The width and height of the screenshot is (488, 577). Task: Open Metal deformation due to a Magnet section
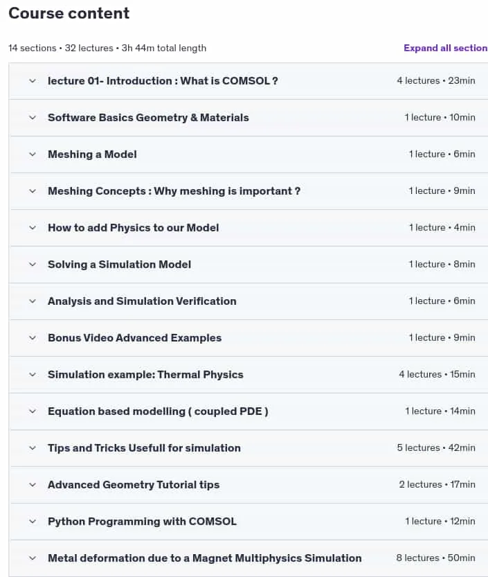(x=204, y=558)
